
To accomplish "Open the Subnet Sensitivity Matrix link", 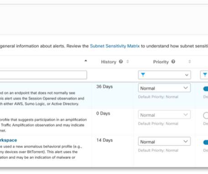I will pyautogui.click(x=114, y=46).
